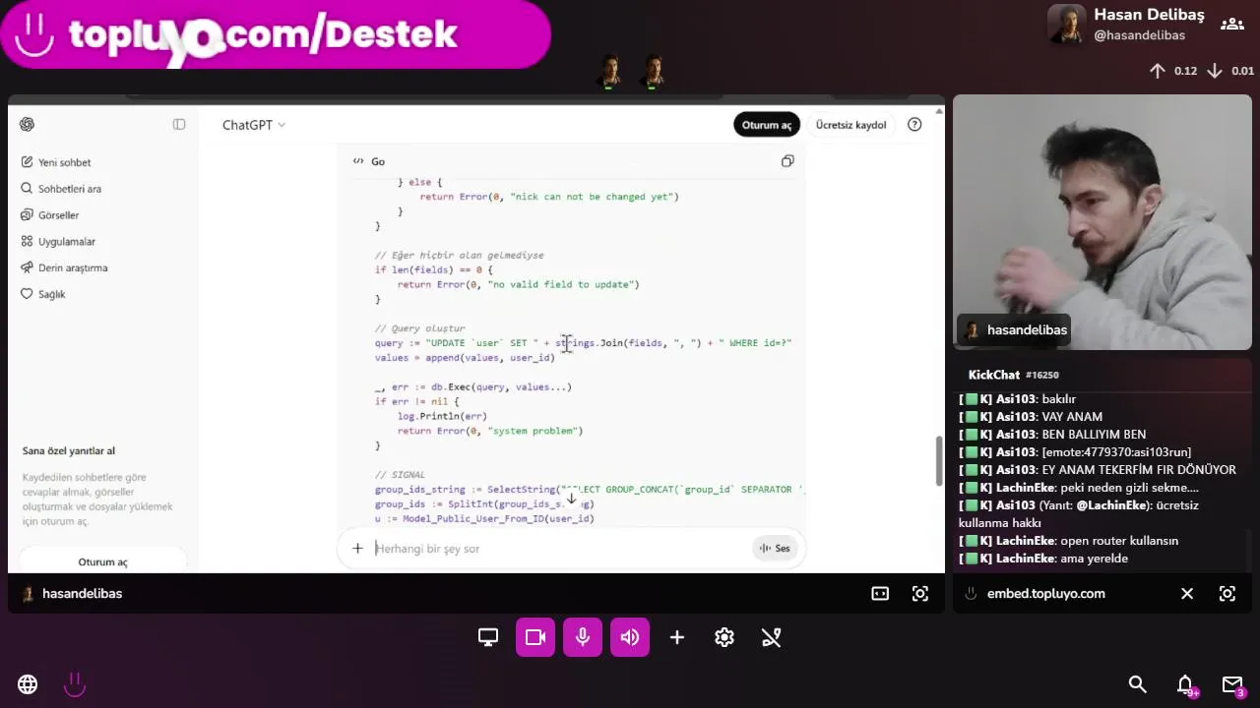Click the hasandelibas webcam name label
This screenshot has height=708, width=1260.
[x=1015, y=330]
